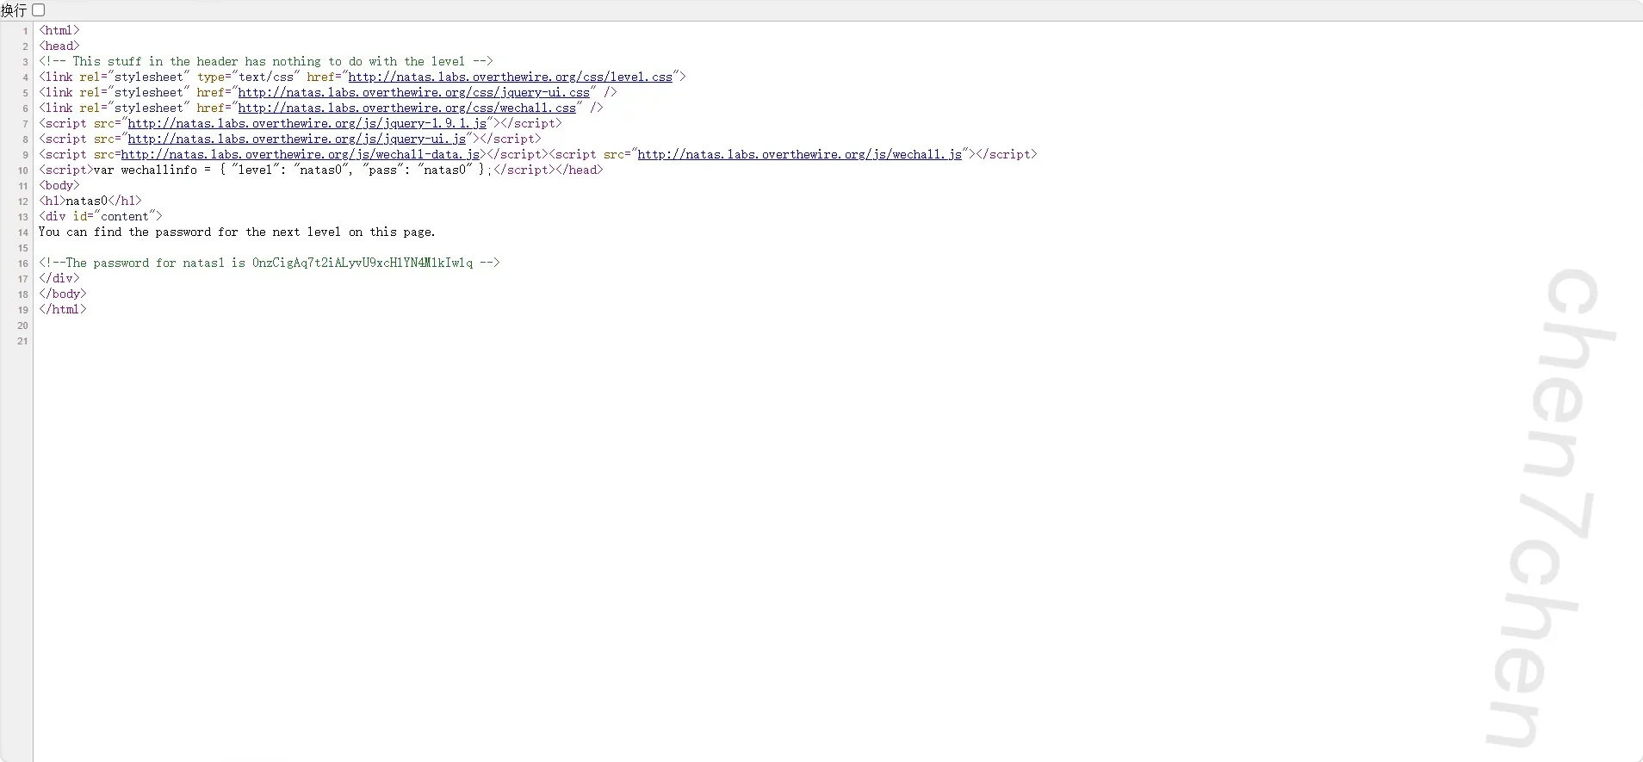Viewport: 1643px width, 762px height.
Task: Click line number 1 in the gutter
Action: [x=26, y=31]
